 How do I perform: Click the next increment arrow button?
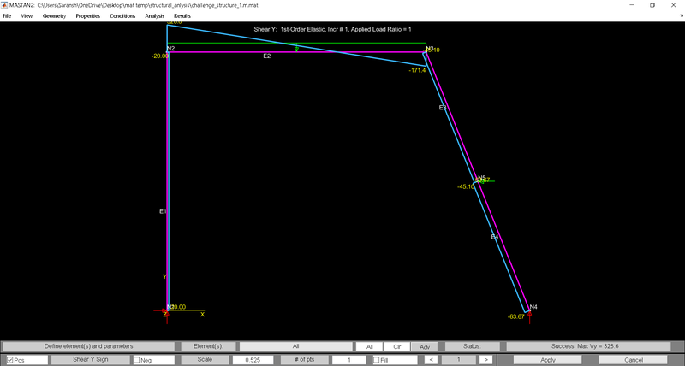pos(485,360)
